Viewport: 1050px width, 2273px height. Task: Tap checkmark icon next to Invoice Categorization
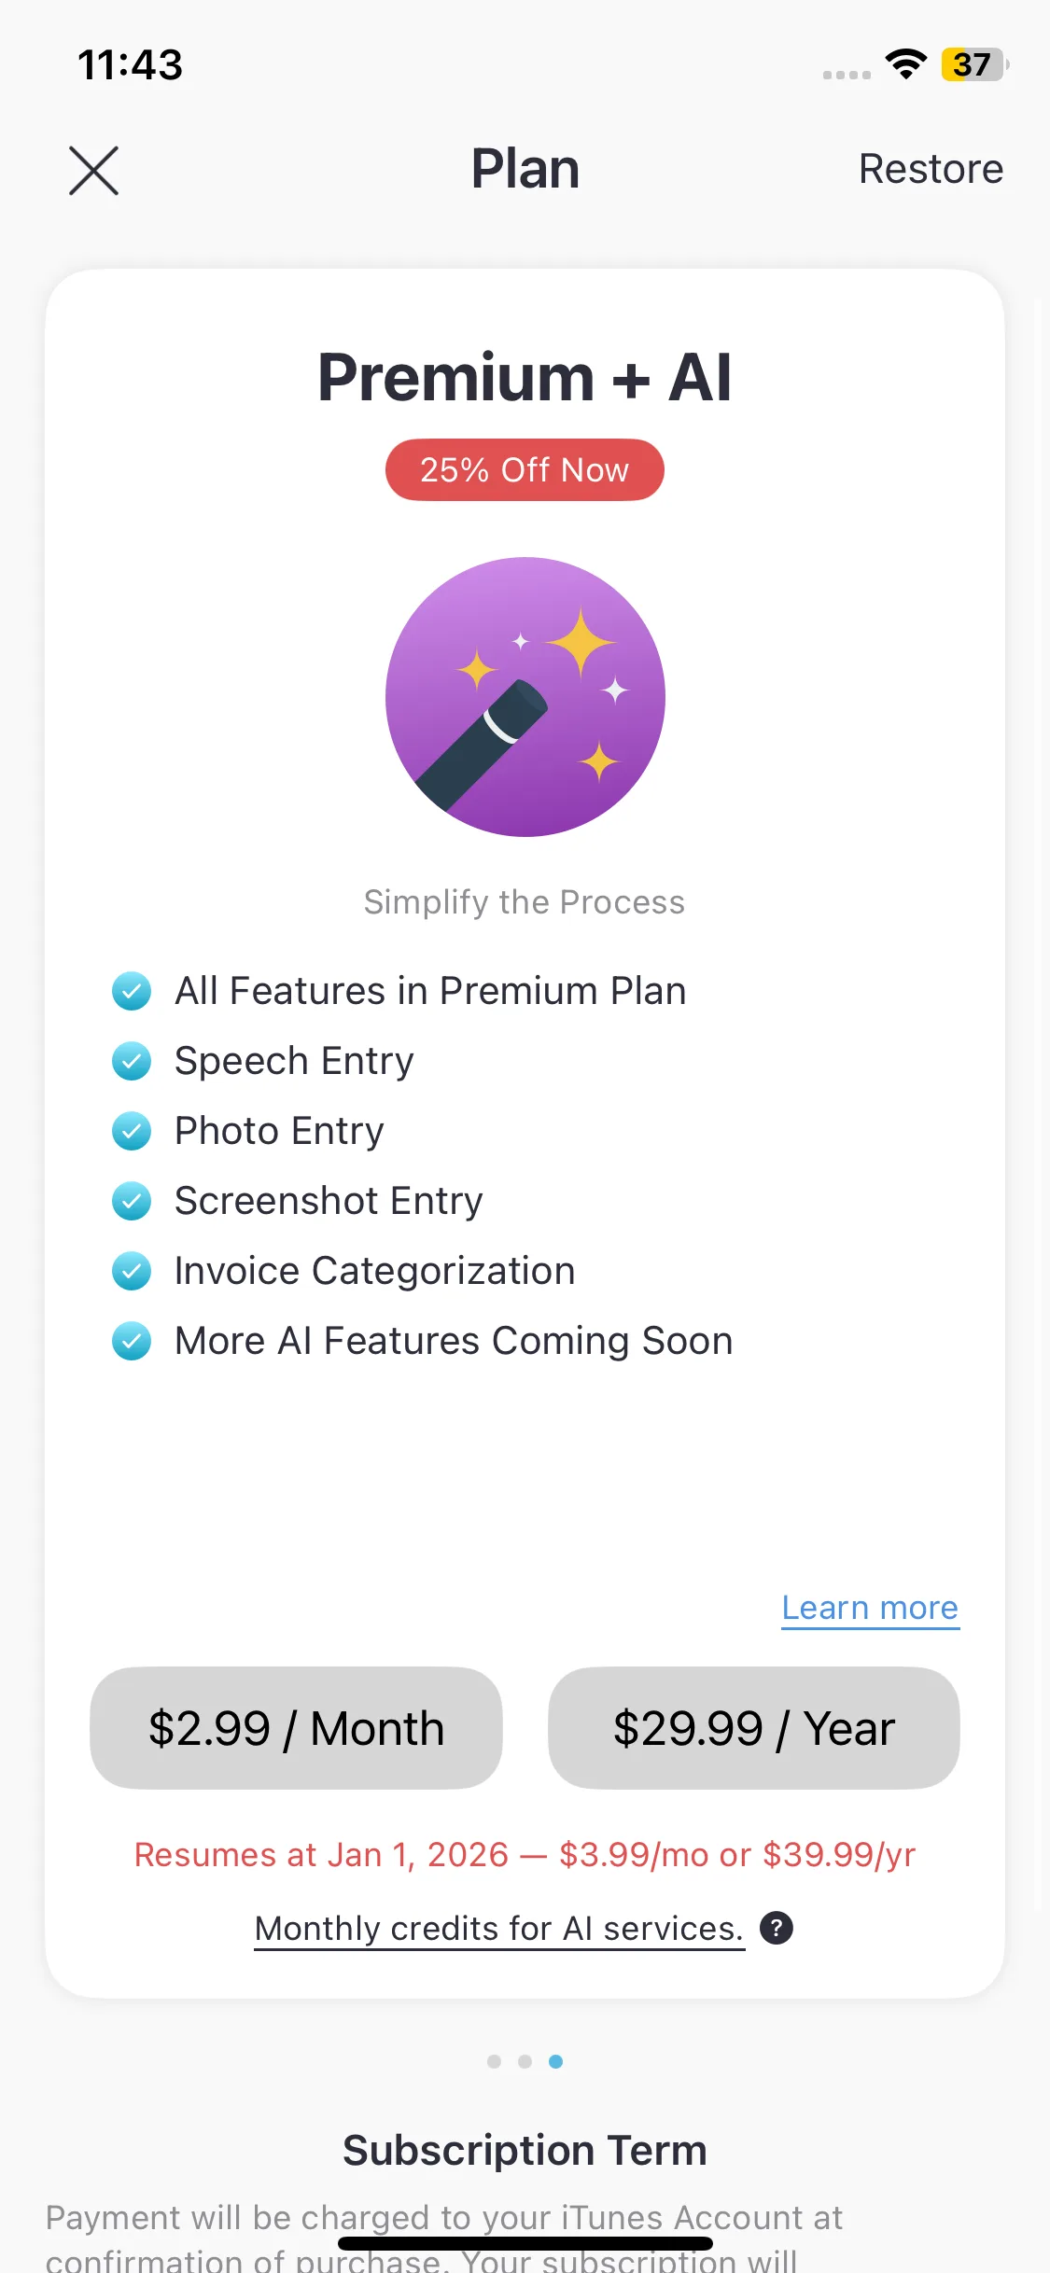(x=132, y=1271)
